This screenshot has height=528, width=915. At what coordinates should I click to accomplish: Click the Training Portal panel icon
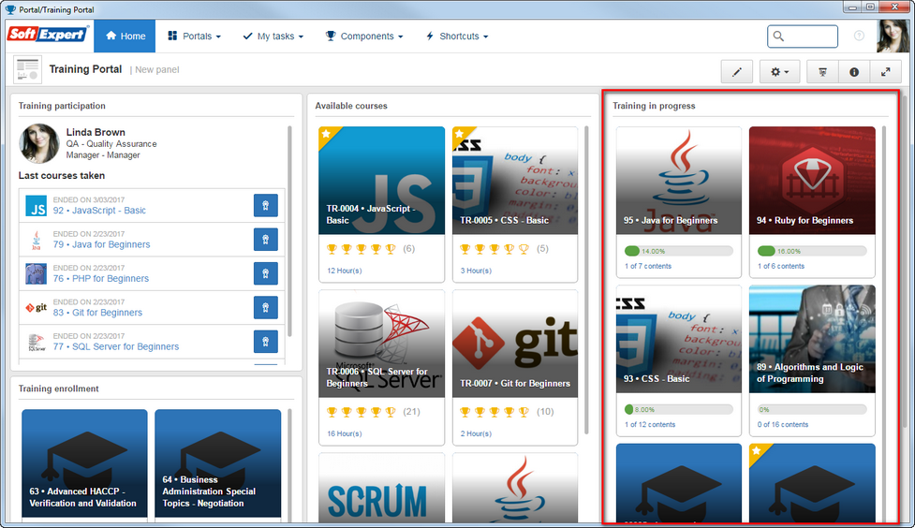tap(27, 69)
